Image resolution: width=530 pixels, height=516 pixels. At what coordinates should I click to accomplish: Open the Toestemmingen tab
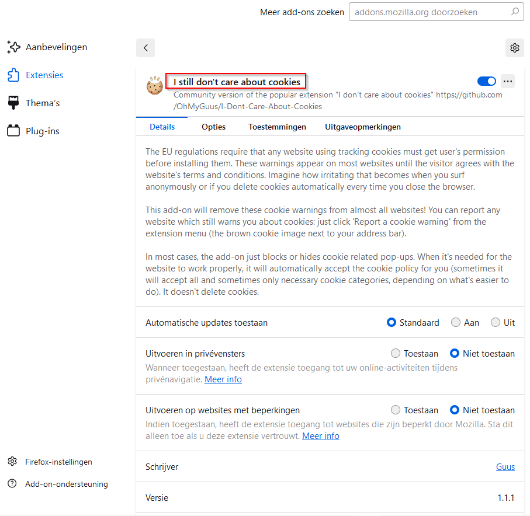pos(277,127)
